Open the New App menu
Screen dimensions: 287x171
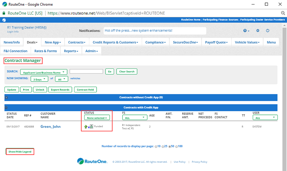53,42
